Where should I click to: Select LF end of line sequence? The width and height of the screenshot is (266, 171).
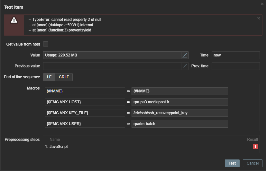click(x=49, y=77)
